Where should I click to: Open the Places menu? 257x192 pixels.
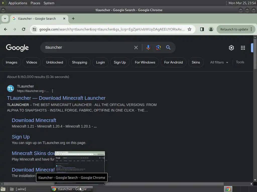click(x=35, y=3)
